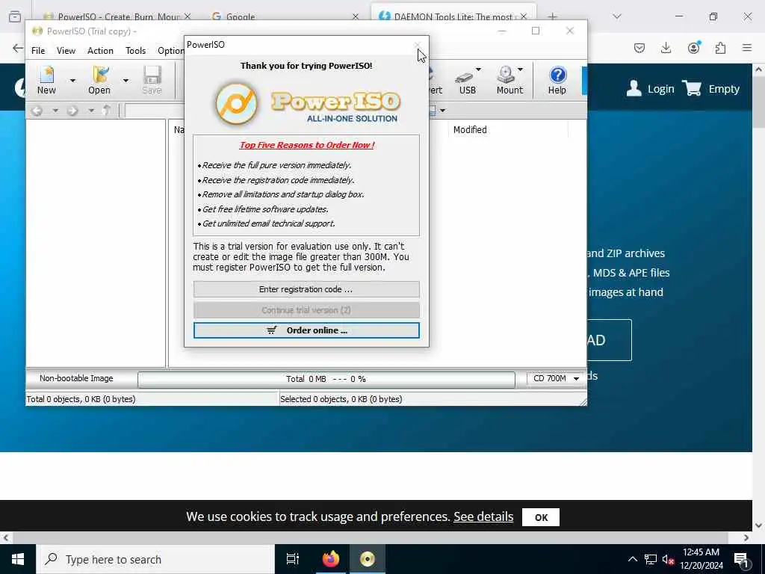Click the Non-bootable Image status label

coord(76,378)
